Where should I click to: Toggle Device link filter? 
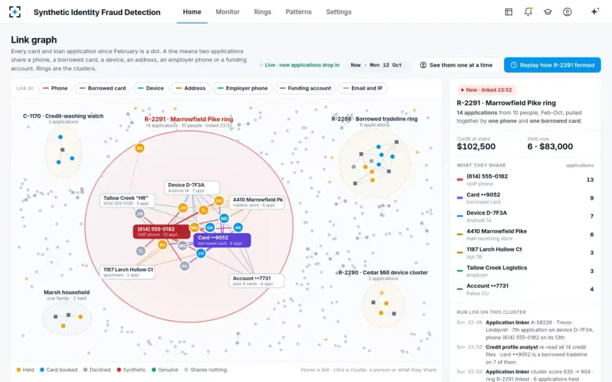tap(151, 88)
